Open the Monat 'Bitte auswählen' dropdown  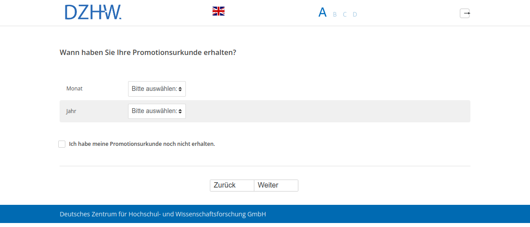point(154,89)
